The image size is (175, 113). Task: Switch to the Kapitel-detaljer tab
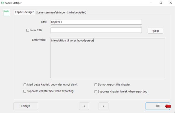(x=24, y=12)
